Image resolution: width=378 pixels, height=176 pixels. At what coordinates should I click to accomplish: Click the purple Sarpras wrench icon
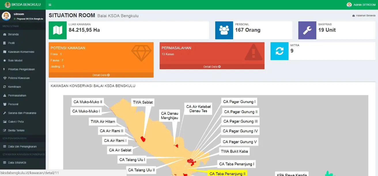pos(307,30)
